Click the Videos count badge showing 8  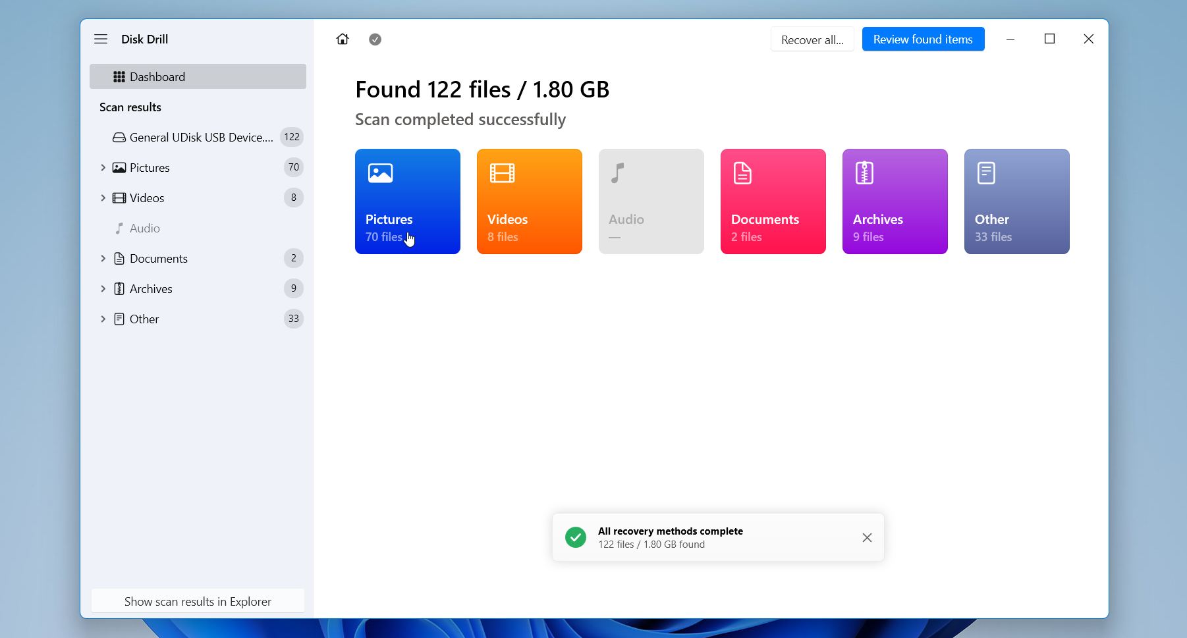pos(293,198)
